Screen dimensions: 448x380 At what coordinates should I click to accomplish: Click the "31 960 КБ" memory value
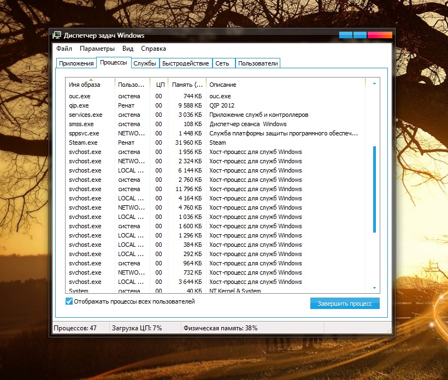(x=188, y=143)
